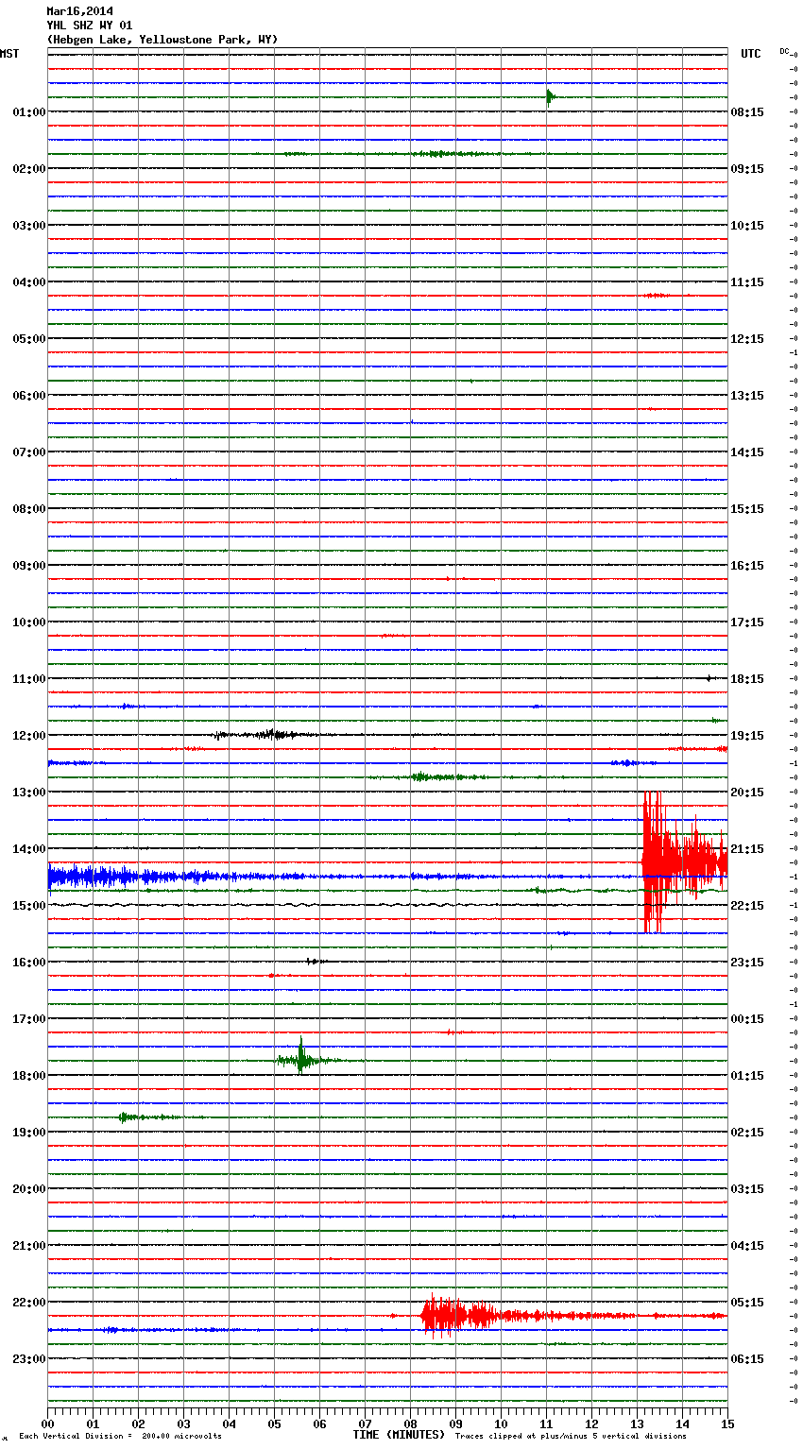Select the 17:00 MST time label
Viewport: 803px width, 1449px height.
pyautogui.click(x=29, y=1019)
